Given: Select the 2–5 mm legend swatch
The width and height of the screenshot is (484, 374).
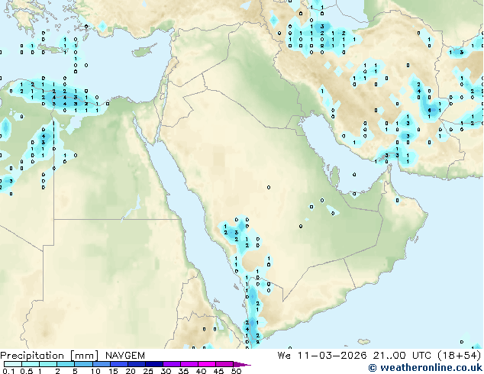Looking at the screenshot, I should [x=66, y=364].
